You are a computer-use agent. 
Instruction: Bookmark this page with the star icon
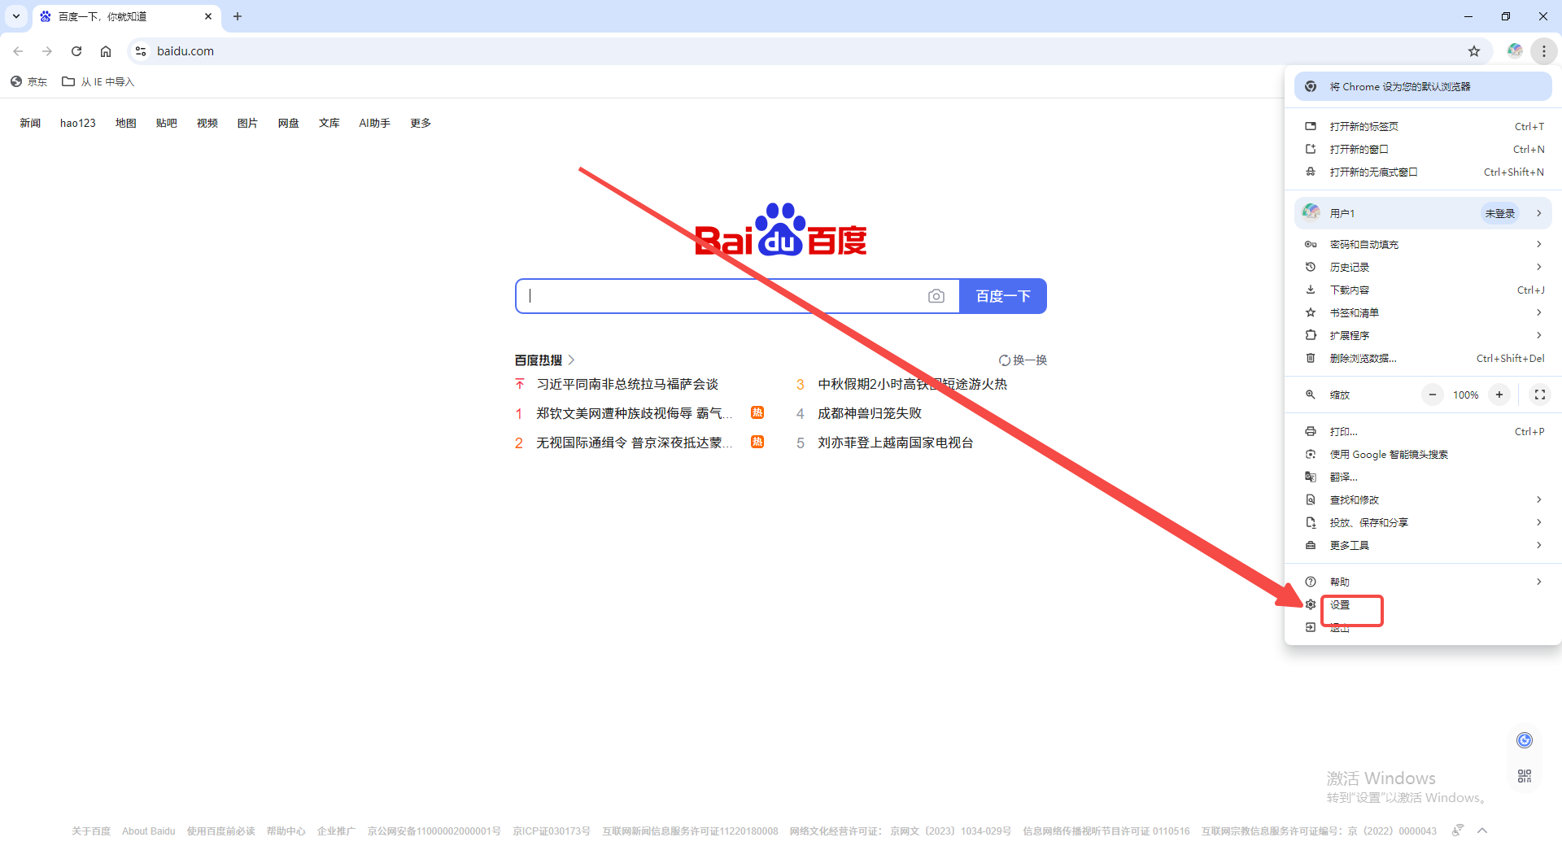point(1474,51)
